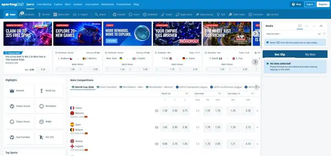
Task: Open Club Friendlies highlight tile
Action: pos(19,137)
